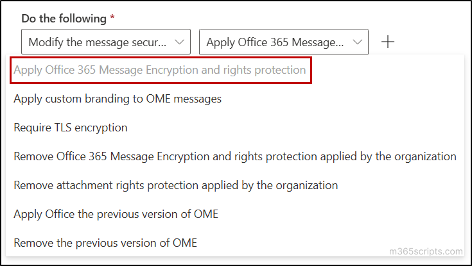
Task: Choose 'Apply custom branding to OME messages'
Action: point(117,99)
